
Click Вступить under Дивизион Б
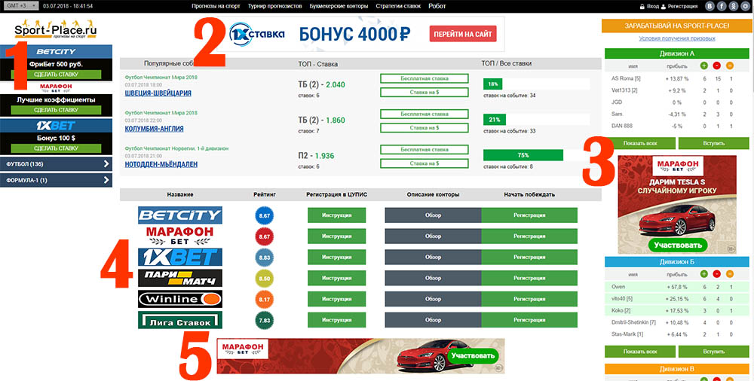(713, 352)
